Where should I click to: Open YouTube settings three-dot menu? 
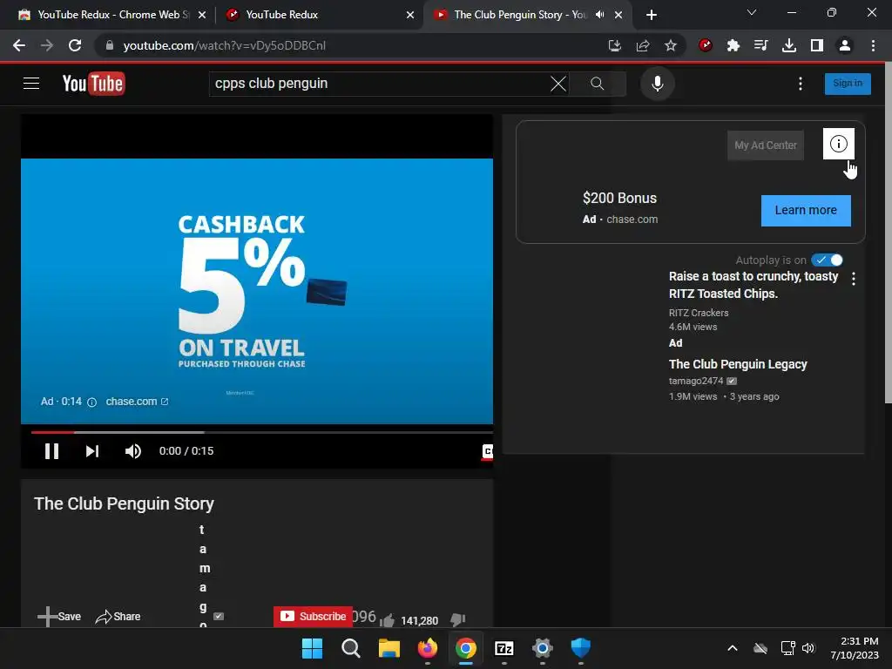coord(801,84)
